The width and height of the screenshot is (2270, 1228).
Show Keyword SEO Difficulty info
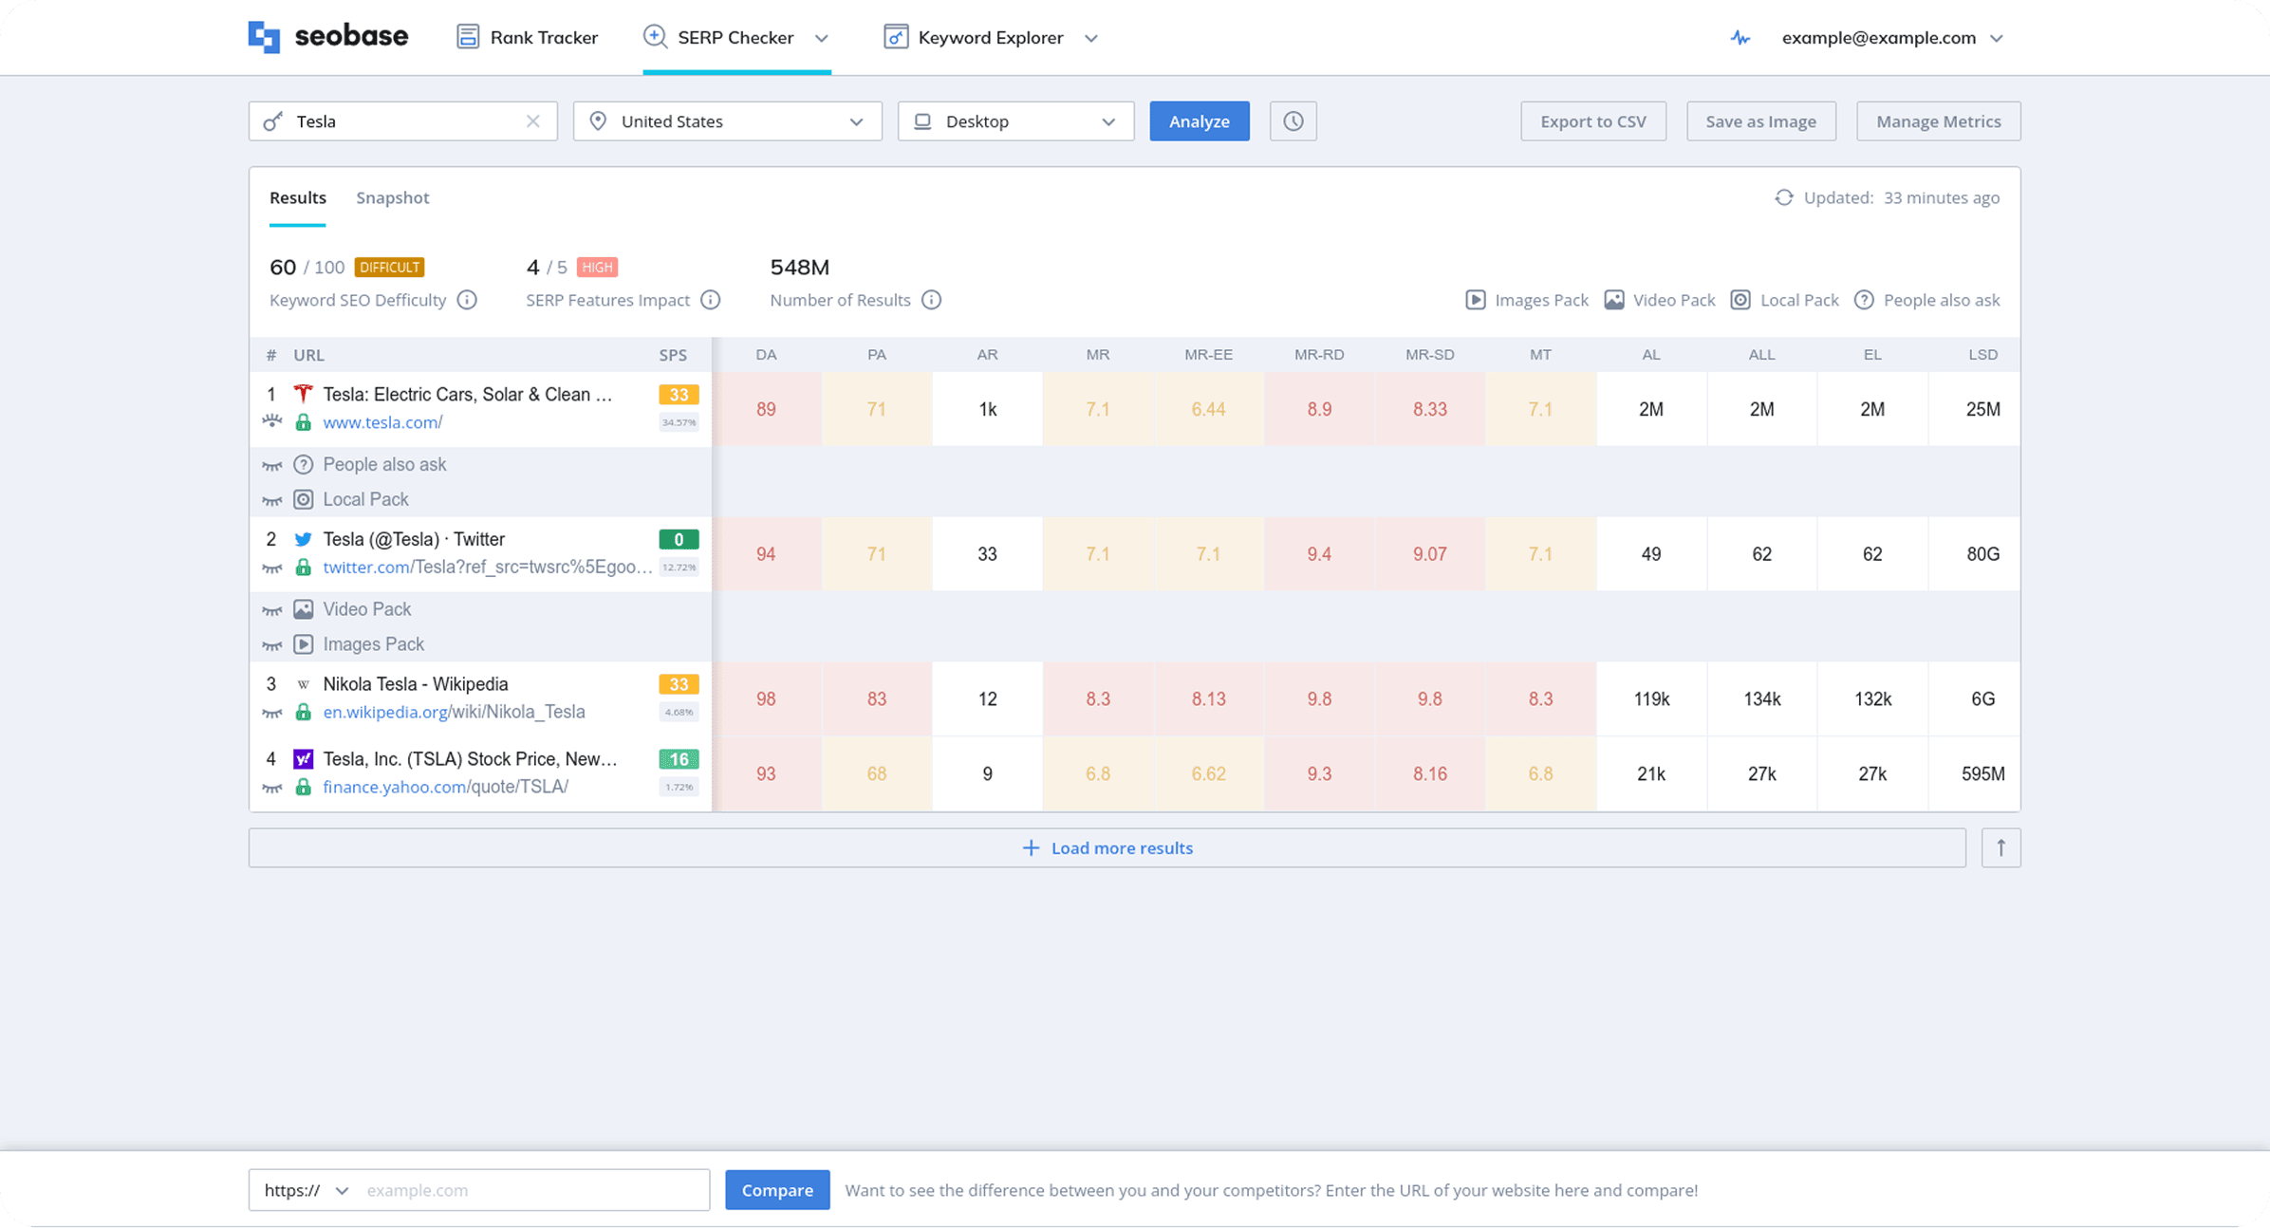467,300
